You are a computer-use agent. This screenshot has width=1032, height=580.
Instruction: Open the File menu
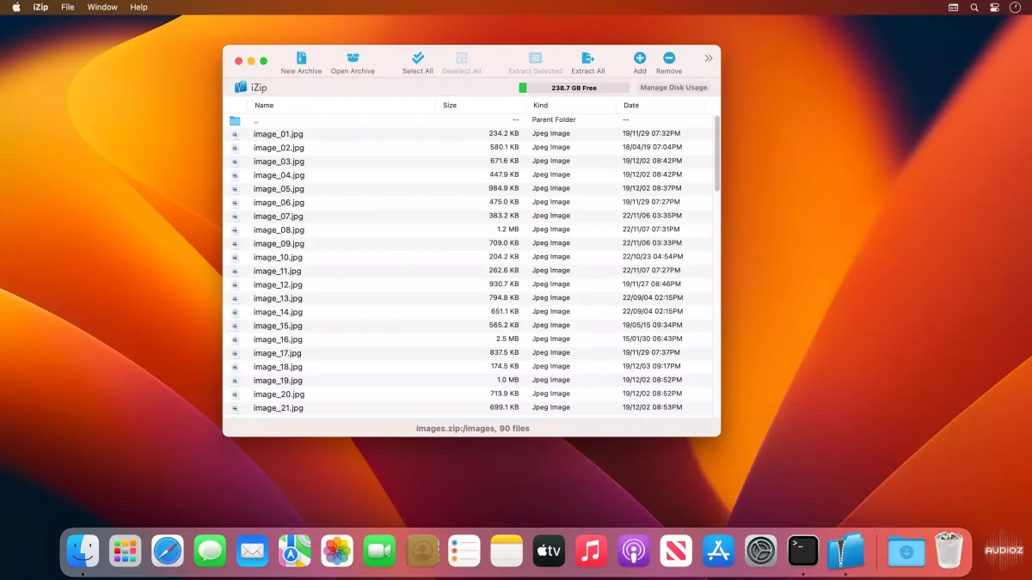pyautogui.click(x=68, y=7)
